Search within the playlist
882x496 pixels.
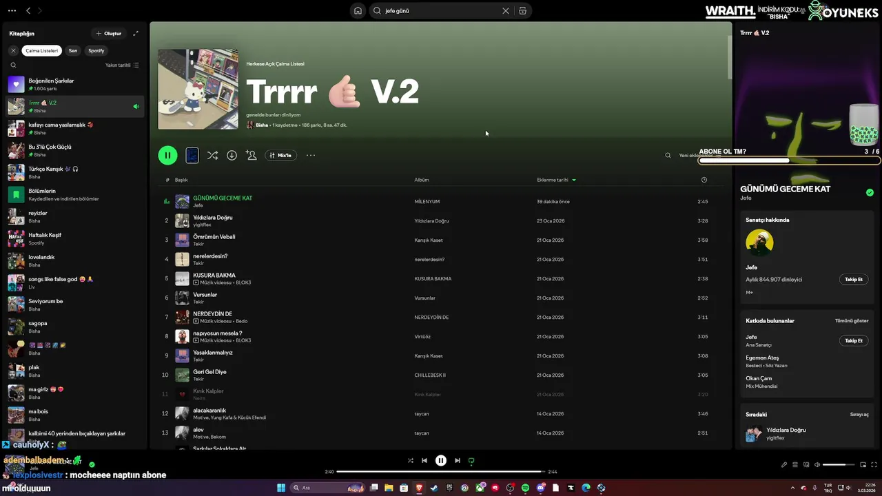pyautogui.click(x=668, y=155)
